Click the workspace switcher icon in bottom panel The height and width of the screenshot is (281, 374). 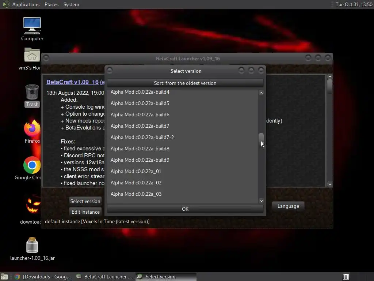(346, 277)
